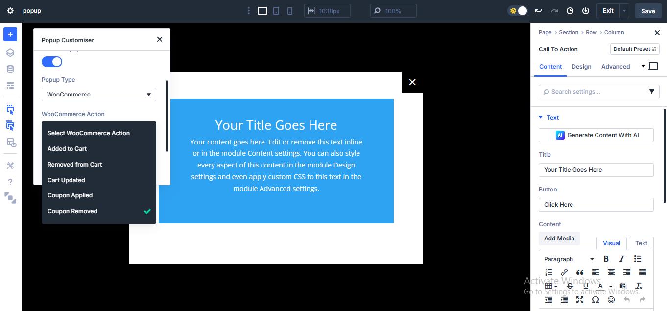Open the Paragraph format dropdown

click(569, 259)
